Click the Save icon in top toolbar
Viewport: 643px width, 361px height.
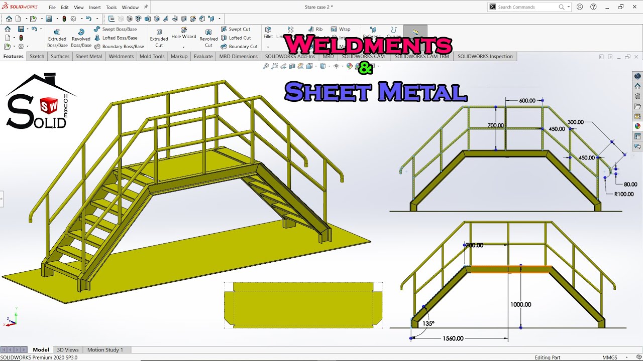click(49, 19)
